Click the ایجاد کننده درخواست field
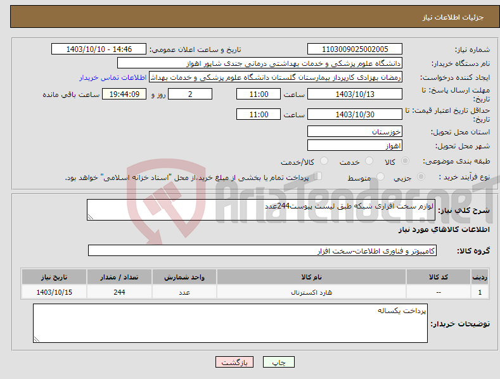 pos(276,77)
